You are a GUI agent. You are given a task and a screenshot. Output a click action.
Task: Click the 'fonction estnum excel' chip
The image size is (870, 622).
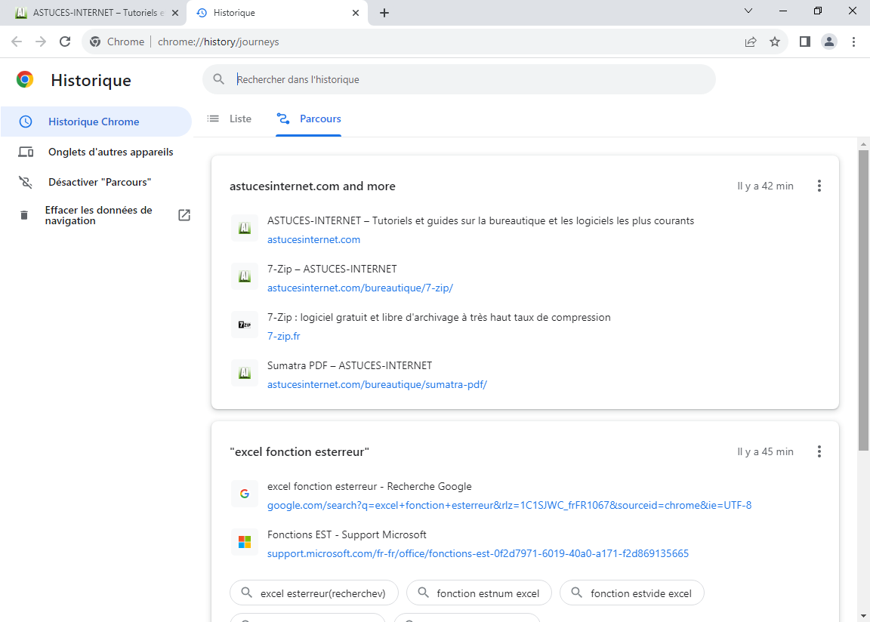point(479,593)
